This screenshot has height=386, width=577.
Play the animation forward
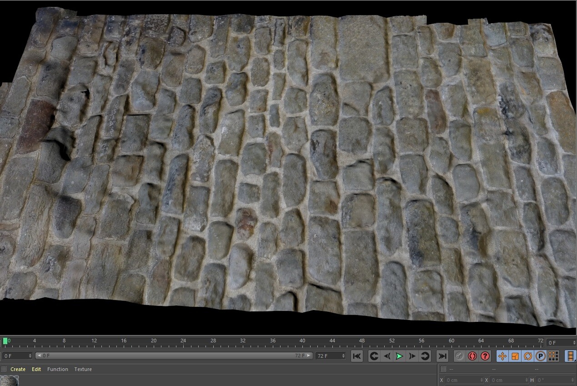point(399,356)
